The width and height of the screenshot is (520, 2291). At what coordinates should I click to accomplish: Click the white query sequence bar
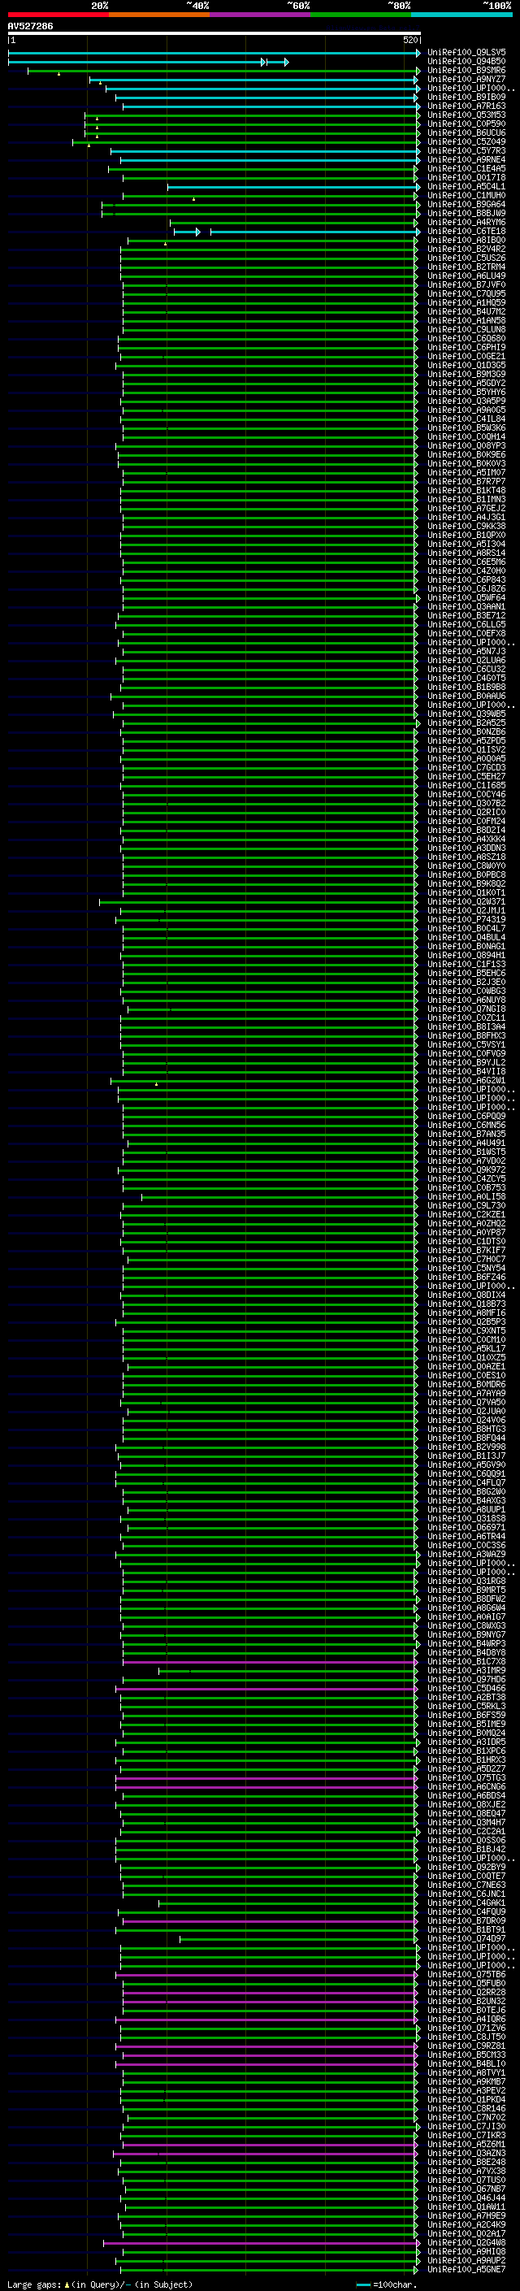(x=214, y=34)
